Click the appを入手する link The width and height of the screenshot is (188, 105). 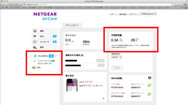pyautogui.click(x=86, y=81)
